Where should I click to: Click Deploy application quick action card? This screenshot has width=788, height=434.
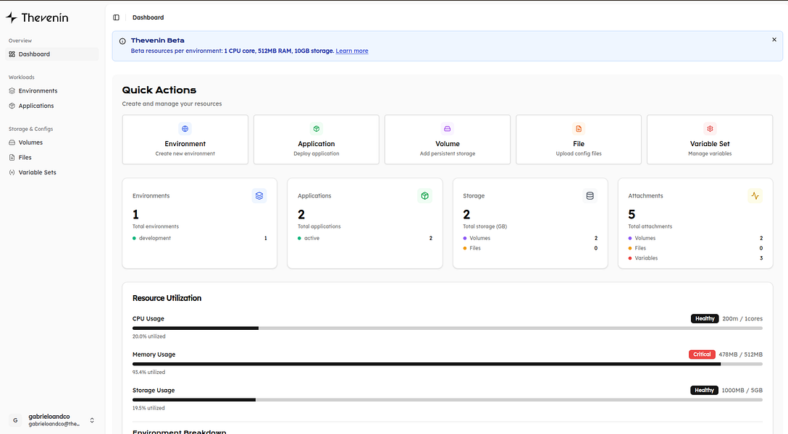[316, 140]
